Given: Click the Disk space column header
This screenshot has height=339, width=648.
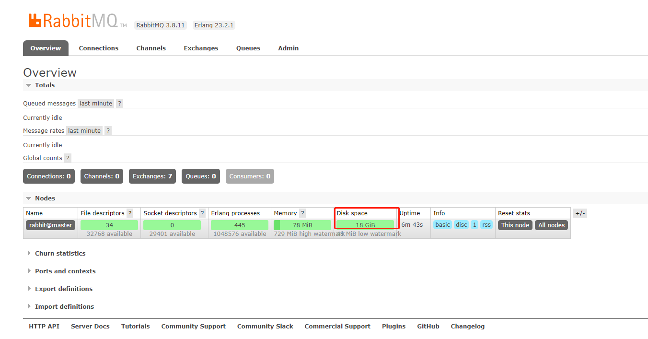Looking at the screenshot, I should [x=352, y=213].
